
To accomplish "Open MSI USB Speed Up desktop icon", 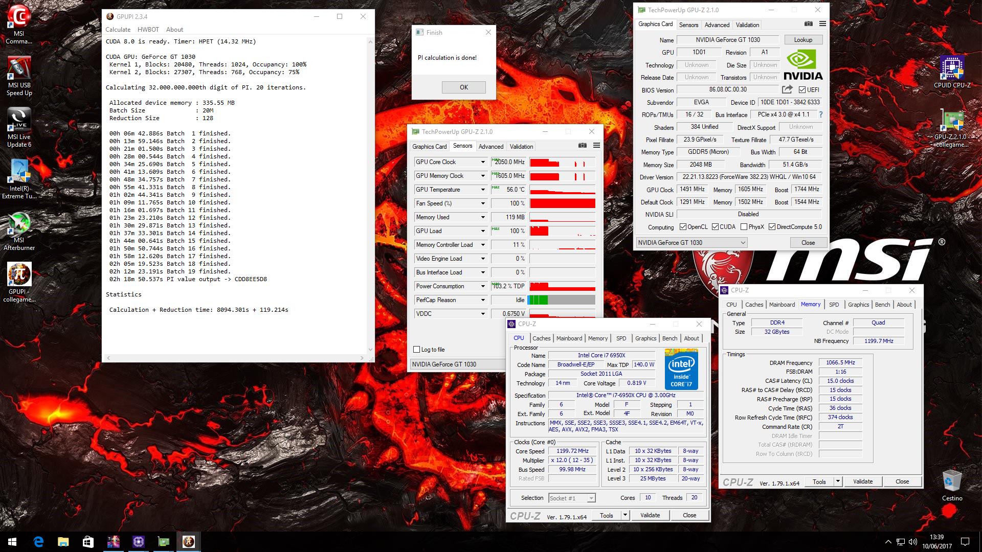I will [x=19, y=76].
